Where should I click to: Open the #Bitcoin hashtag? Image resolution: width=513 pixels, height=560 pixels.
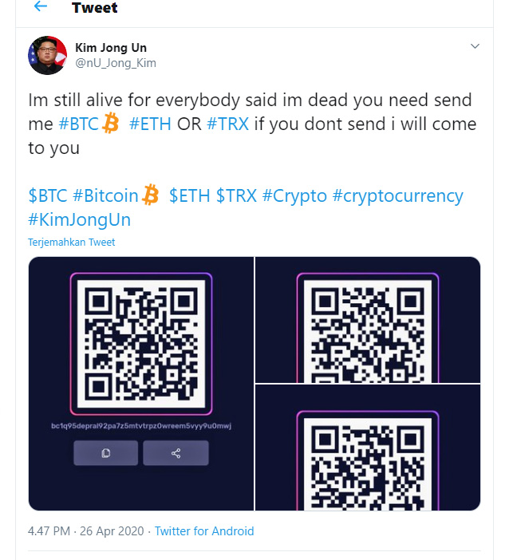105,195
